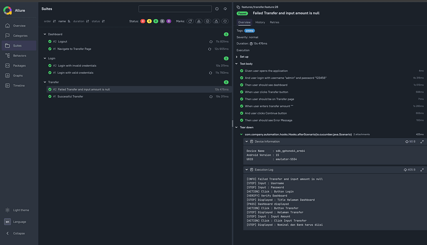This screenshot has height=245, width=427.
Task: Switch to the History tab
Action: [x=260, y=23]
